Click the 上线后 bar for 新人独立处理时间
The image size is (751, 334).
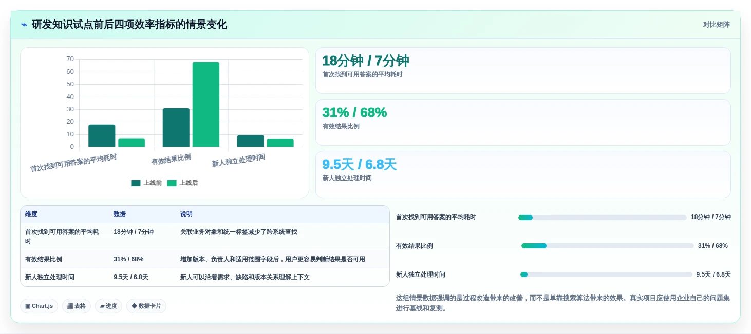[280, 143]
